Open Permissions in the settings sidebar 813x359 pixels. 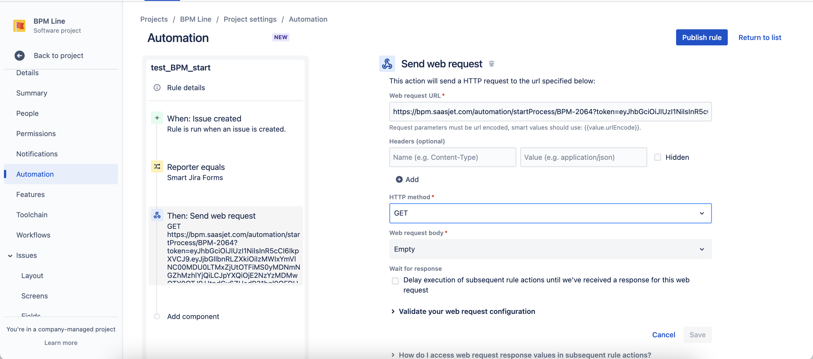pos(36,134)
